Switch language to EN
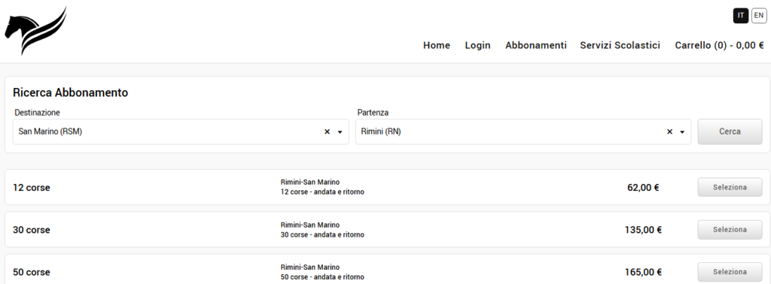Screen dimensions: 771x284 pos(759,16)
